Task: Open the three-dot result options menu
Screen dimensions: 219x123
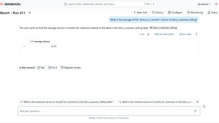Action: (196, 34)
